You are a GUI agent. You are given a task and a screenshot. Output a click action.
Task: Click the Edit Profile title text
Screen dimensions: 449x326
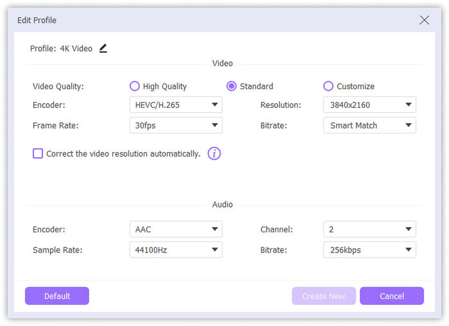[x=36, y=20]
